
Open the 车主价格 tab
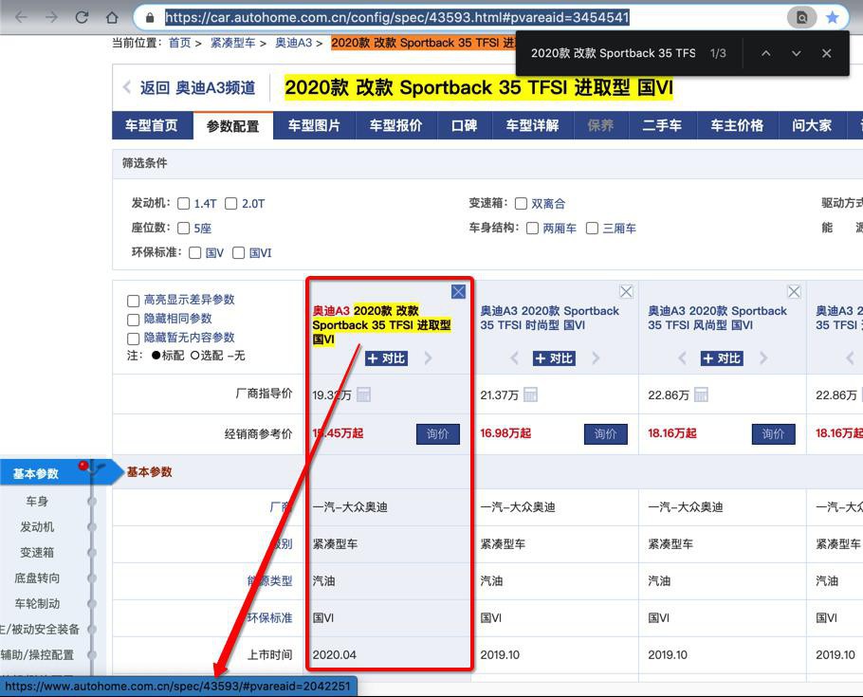point(738,125)
